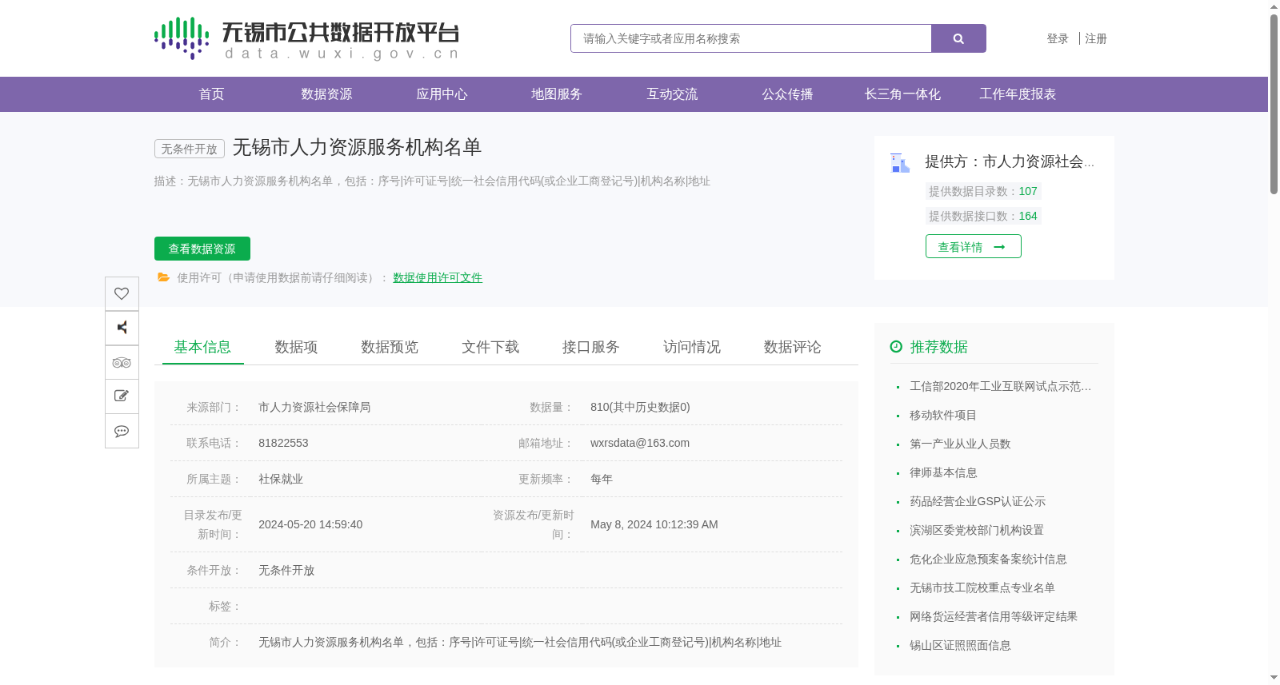Image resolution: width=1280 pixels, height=685 pixels.
Task: Click the 2024-05-20 14:59:40 timestamp
Action: [x=310, y=524]
